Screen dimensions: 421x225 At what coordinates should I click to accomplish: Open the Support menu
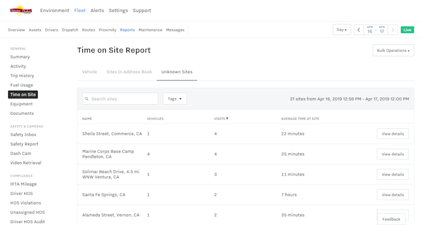tap(142, 10)
